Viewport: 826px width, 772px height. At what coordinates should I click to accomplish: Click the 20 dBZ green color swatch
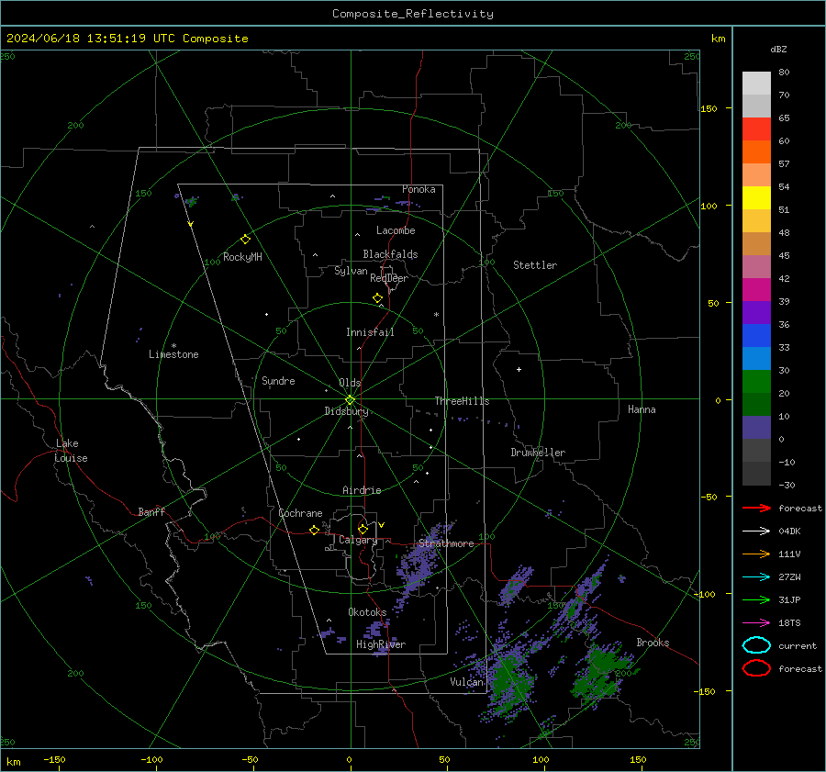tap(756, 404)
